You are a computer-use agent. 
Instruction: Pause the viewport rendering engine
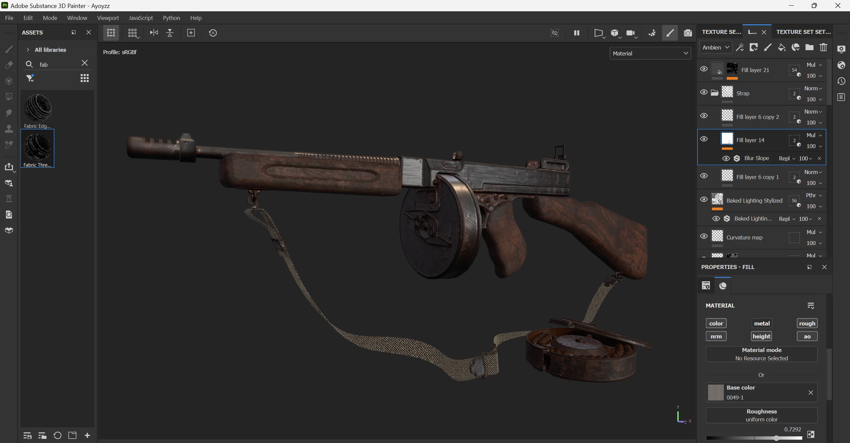click(x=577, y=33)
